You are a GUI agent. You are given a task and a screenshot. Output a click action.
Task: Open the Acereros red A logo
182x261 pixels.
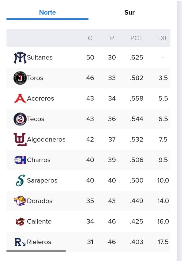[x=20, y=98]
